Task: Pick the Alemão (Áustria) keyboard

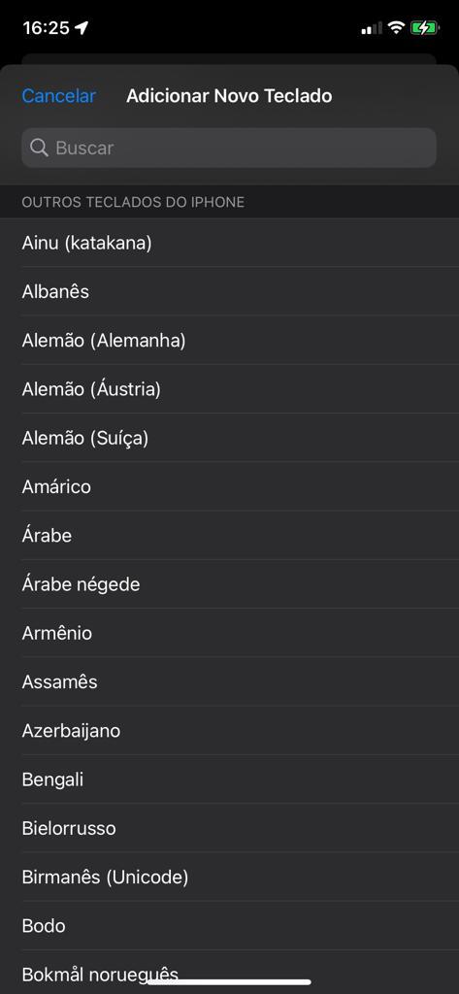Action: (229, 389)
